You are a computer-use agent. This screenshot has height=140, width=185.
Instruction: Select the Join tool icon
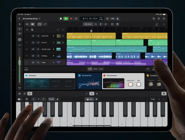[x=106, y=24]
